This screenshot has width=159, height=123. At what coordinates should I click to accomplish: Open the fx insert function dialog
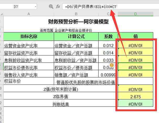point(58,7)
